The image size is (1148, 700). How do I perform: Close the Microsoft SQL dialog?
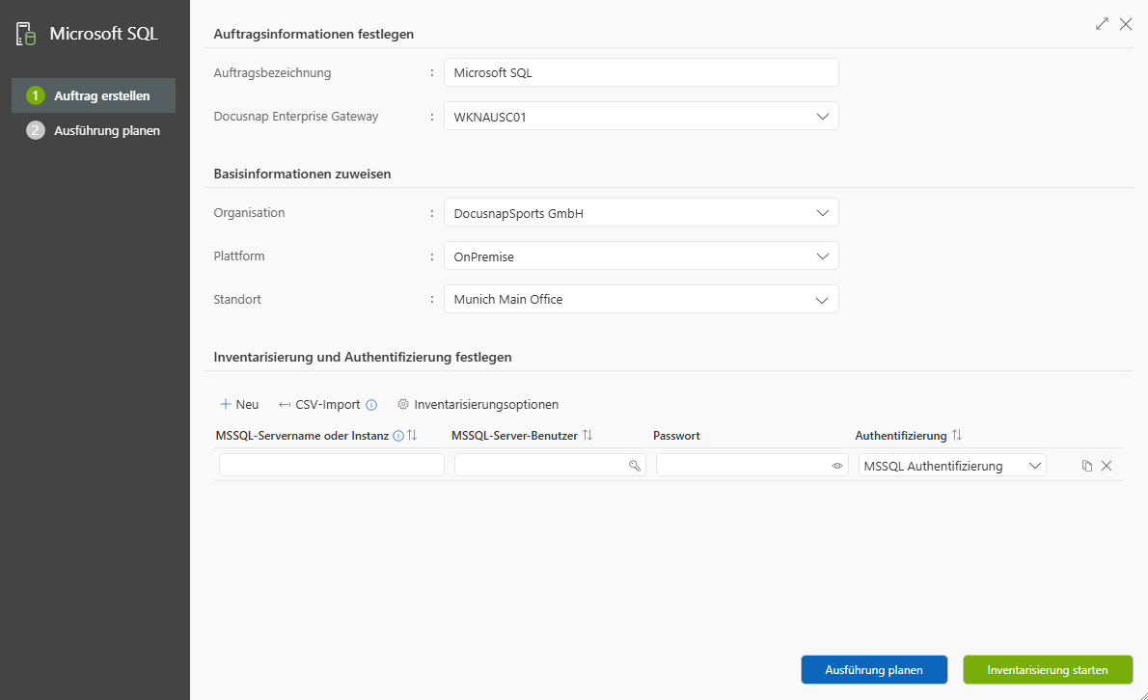pos(1126,24)
